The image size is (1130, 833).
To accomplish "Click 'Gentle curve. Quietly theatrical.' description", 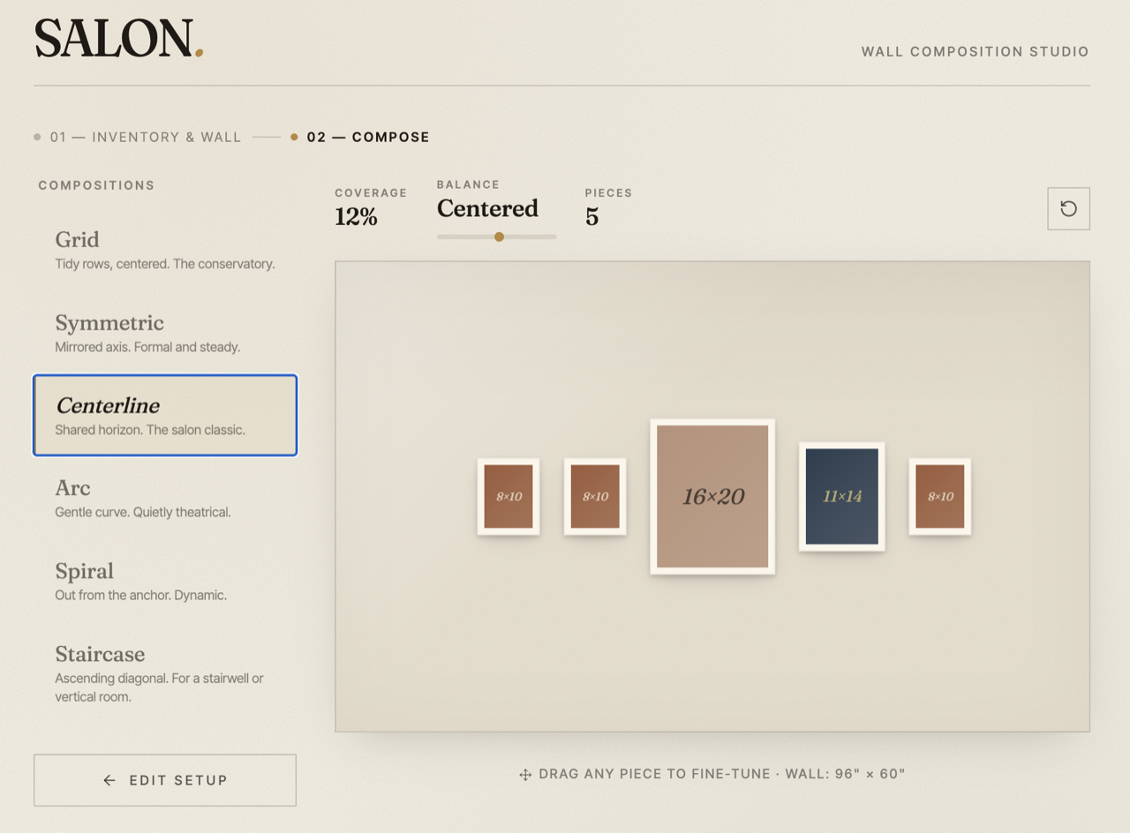I will pos(143,512).
